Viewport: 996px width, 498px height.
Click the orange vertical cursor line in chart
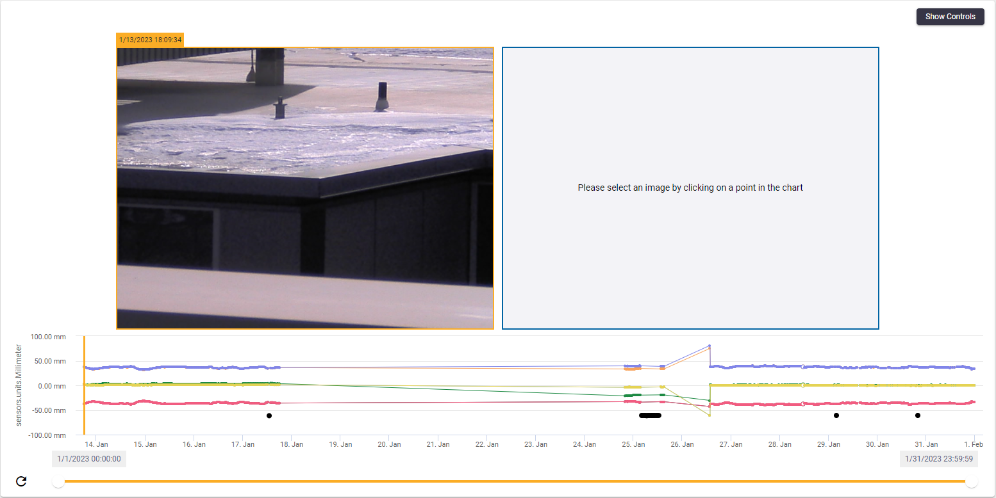(84, 385)
